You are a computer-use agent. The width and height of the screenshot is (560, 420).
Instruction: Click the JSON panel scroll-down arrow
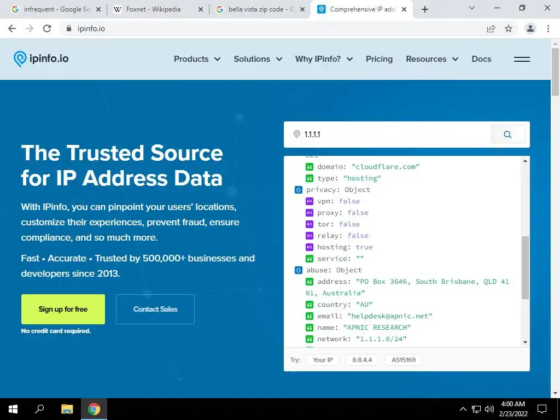[525, 342]
